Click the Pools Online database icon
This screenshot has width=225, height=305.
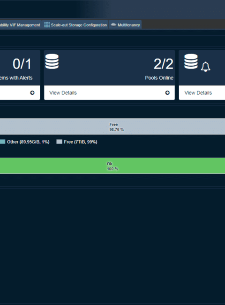point(52,61)
